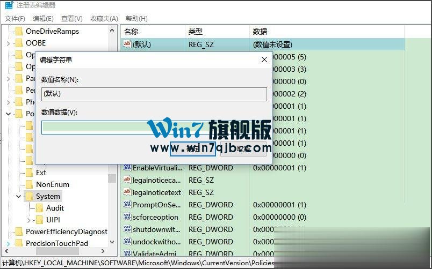Image resolution: width=432 pixels, height=269 pixels.
Task: Click the PowerEfficiencyDiagnost folder icon
Action: point(19,231)
